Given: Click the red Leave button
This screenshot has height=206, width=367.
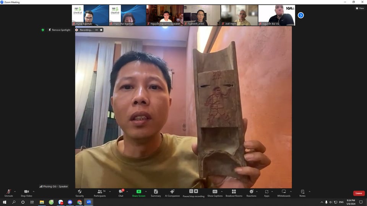Looking at the screenshot, I should pyautogui.click(x=359, y=193).
